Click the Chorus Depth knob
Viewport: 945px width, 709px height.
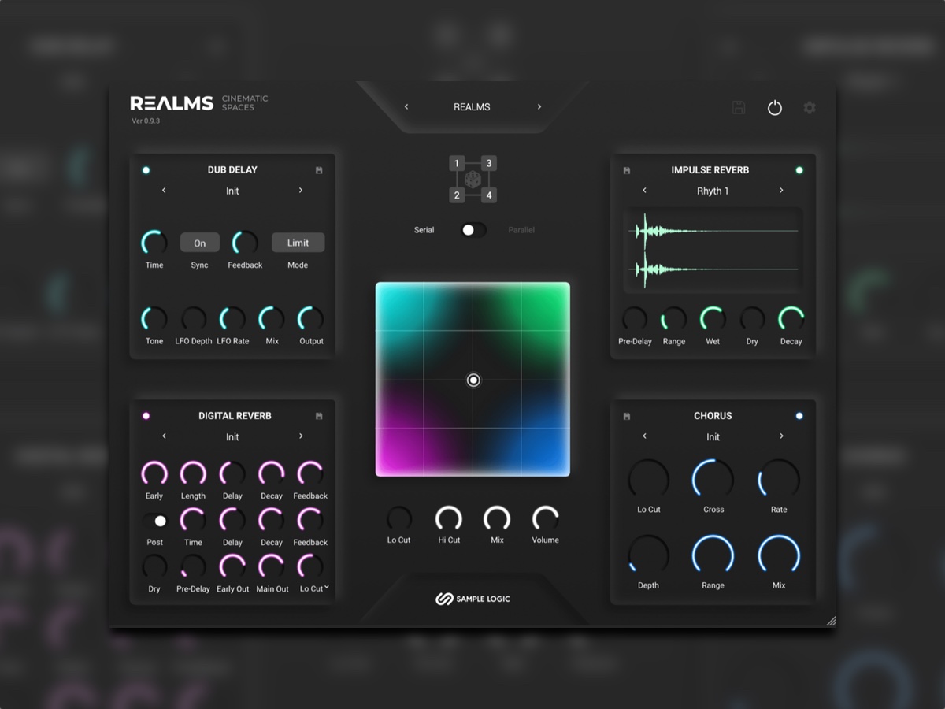[648, 555]
